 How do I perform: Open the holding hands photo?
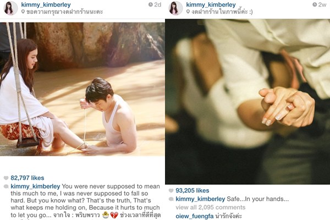pos(248,101)
